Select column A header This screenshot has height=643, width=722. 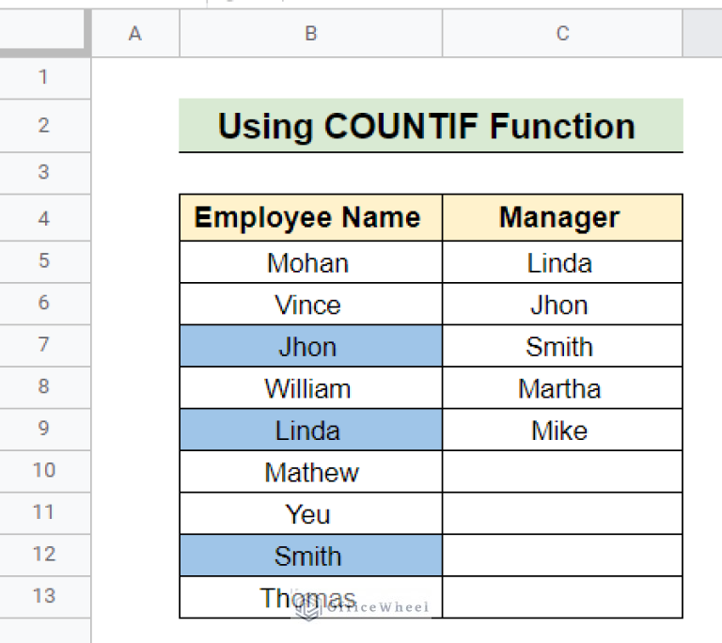(x=135, y=34)
